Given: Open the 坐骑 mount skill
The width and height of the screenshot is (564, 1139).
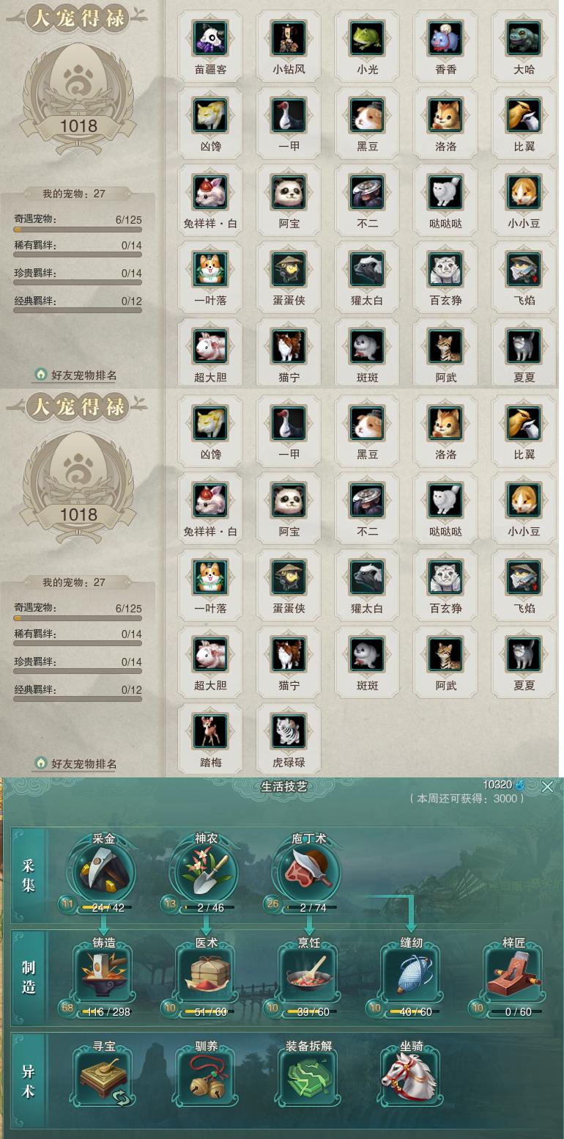Looking at the screenshot, I should 412,1077.
